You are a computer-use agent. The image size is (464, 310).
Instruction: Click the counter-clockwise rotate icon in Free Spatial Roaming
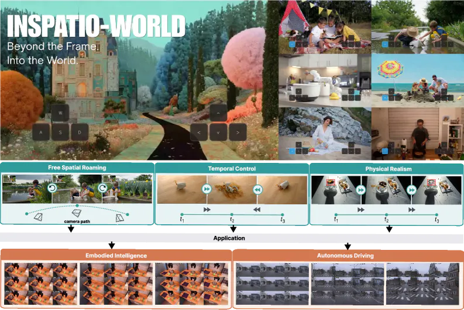tap(53, 188)
